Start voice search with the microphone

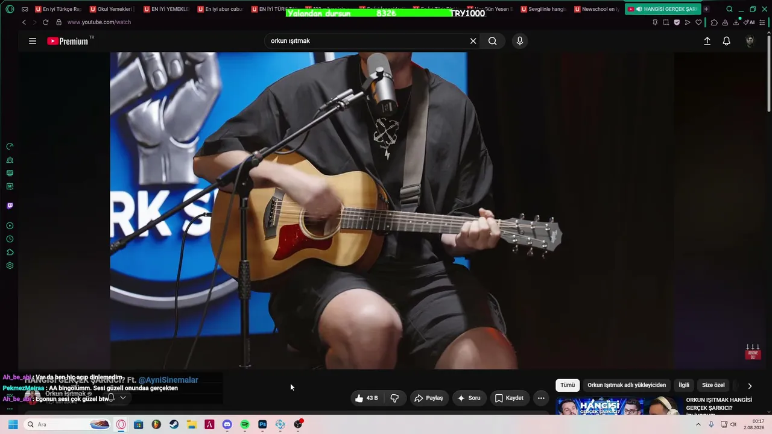[520, 41]
